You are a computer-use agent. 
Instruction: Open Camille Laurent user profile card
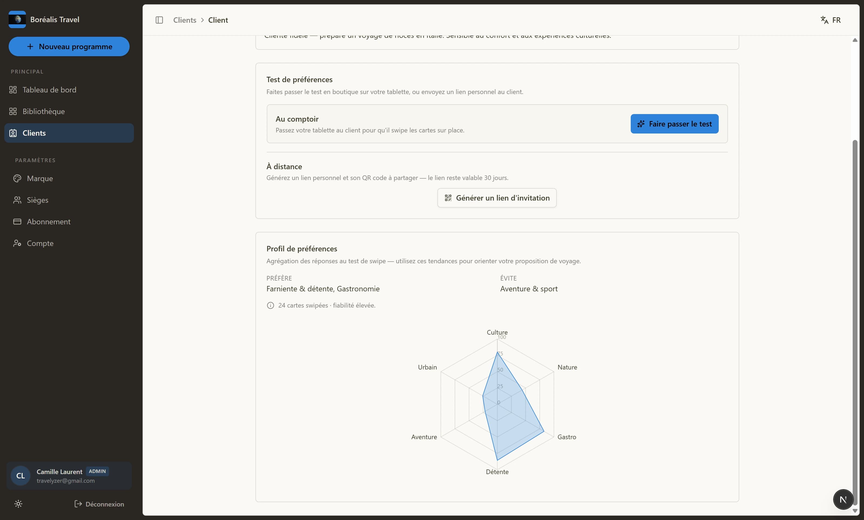click(x=69, y=475)
